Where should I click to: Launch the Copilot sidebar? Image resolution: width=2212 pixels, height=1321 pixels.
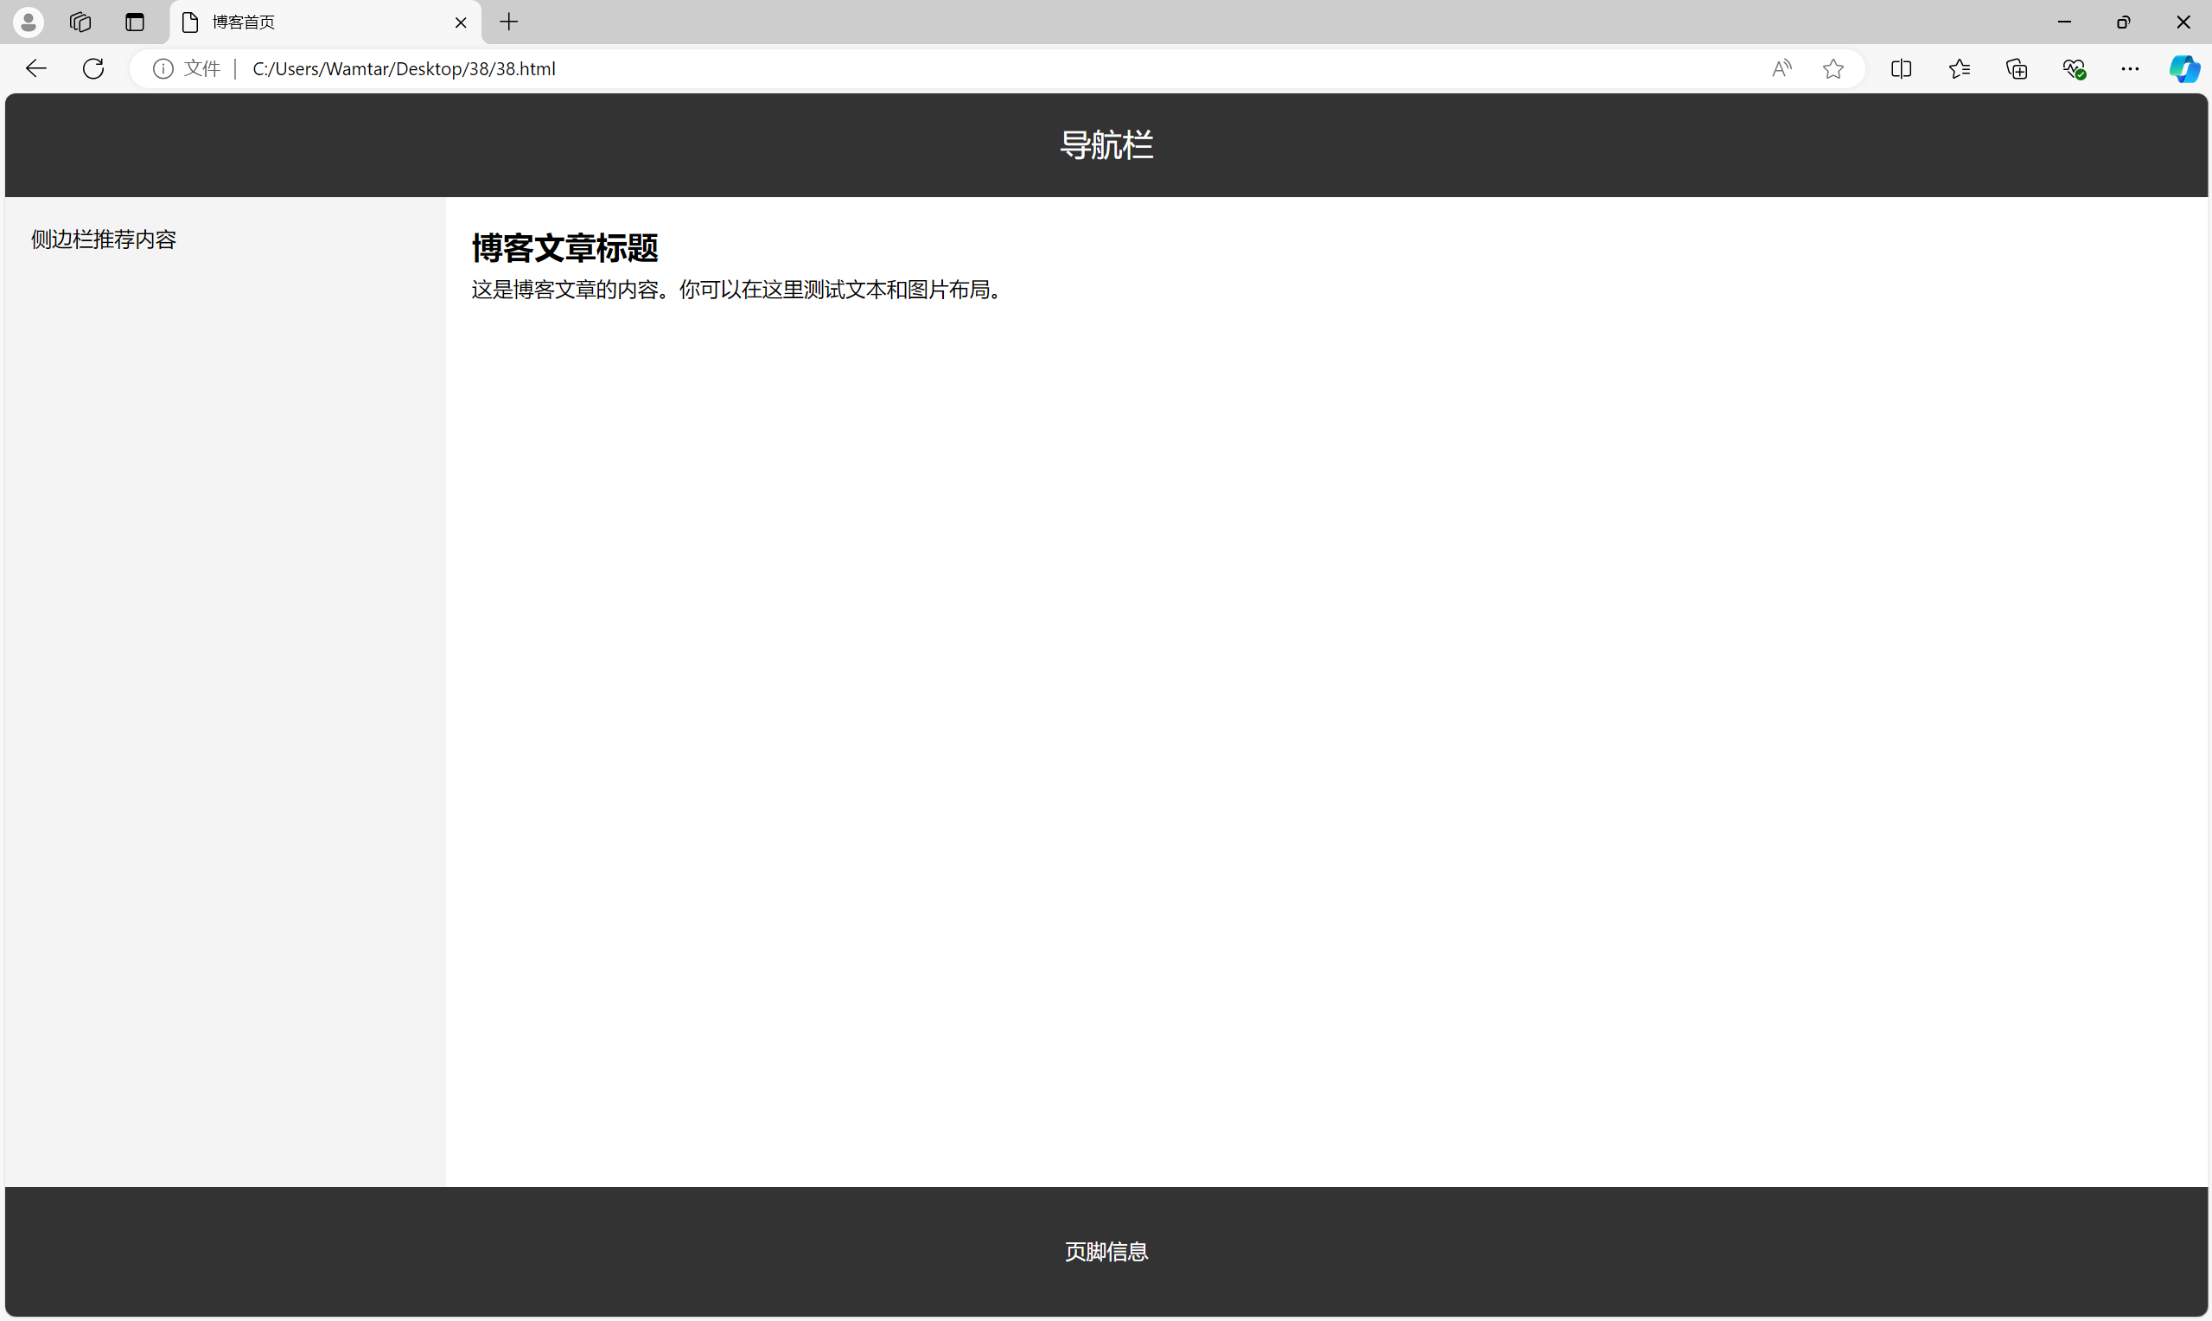click(x=2184, y=68)
